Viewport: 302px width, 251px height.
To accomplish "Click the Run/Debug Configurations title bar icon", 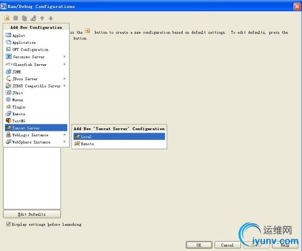I will (3, 6).
